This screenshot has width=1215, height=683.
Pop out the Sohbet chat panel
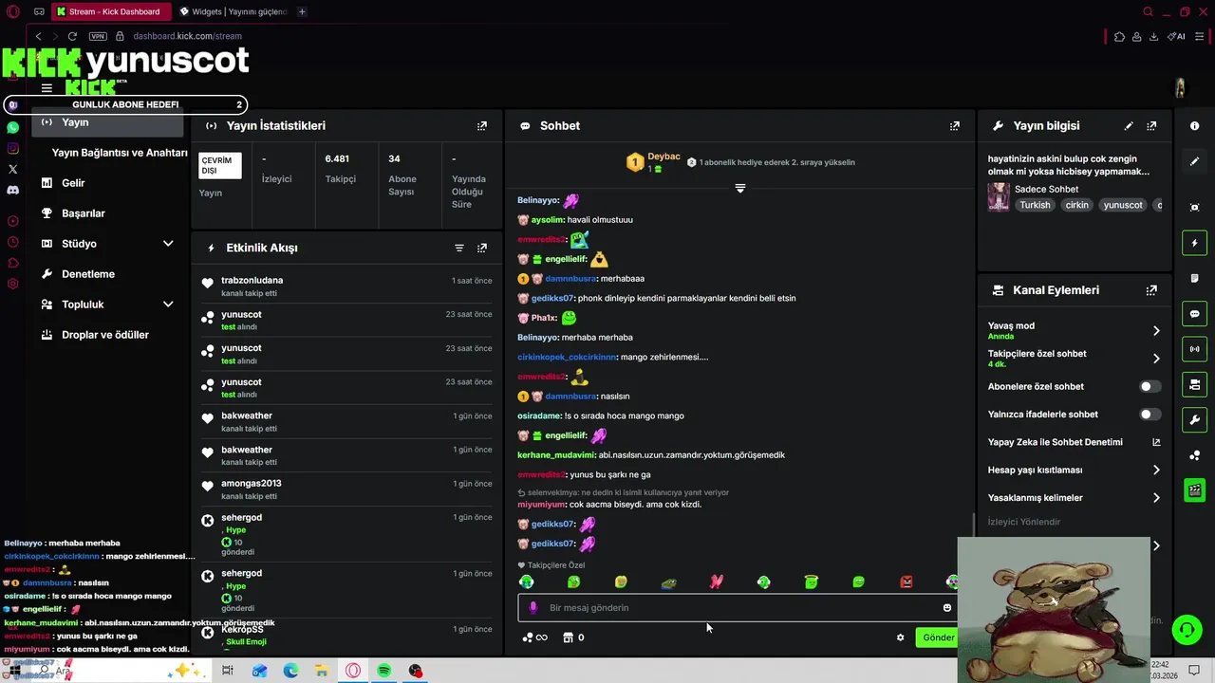click(x=955, y=125)
